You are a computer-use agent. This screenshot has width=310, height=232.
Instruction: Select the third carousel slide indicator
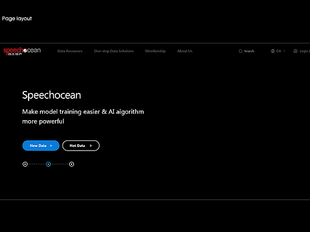click(72, 164)
